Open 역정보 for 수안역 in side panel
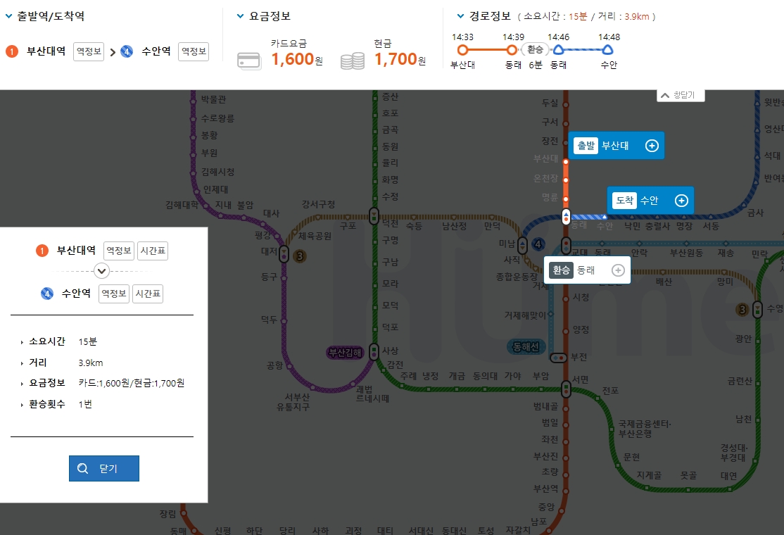The height and width of the screenshot is (535, 784). (x=113, y=294)
